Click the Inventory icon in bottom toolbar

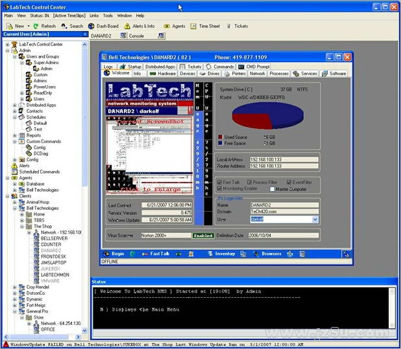(x=210, y=254)
